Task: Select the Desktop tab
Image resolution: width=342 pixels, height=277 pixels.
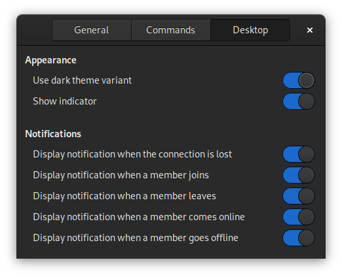Action: click(250, 30)
